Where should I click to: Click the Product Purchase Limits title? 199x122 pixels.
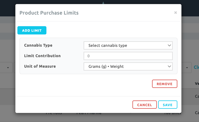point(49,13)
